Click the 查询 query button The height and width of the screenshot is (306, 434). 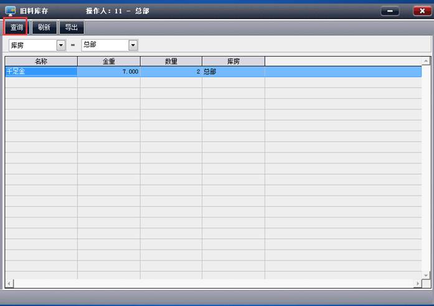click(16, 27)
